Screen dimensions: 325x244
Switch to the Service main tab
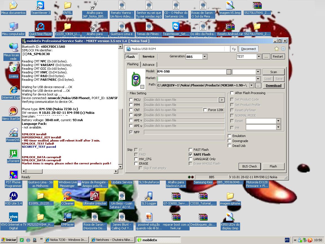coord(148,56)
